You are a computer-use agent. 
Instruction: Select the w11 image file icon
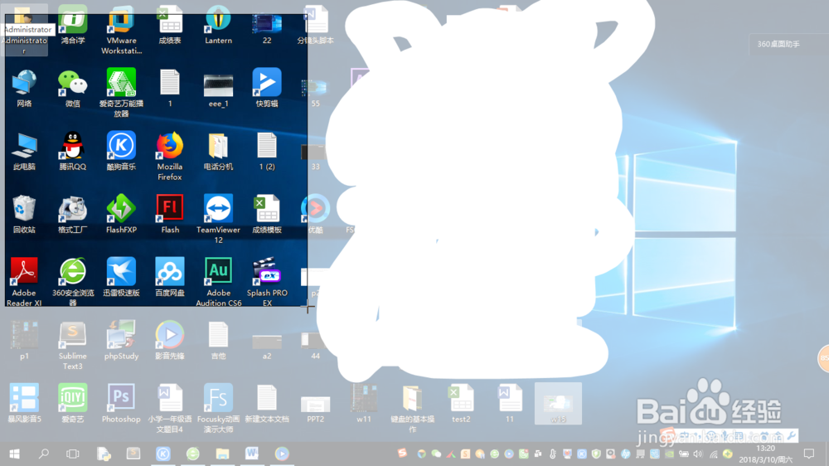point(364,404)
